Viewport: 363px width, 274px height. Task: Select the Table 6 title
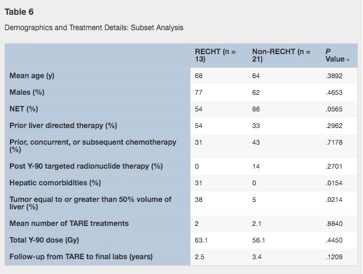(x=19, y=12)
